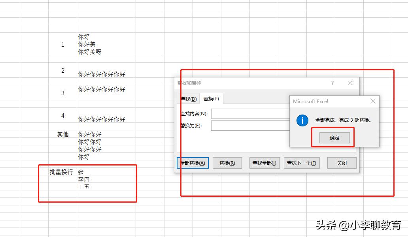Close the 查找和替换 dialog
Image resolution: width=408 pixels, height=237 pixels.
[350, 83]
